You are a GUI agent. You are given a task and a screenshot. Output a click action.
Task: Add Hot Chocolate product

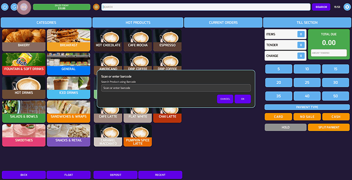tap(108, 40)
